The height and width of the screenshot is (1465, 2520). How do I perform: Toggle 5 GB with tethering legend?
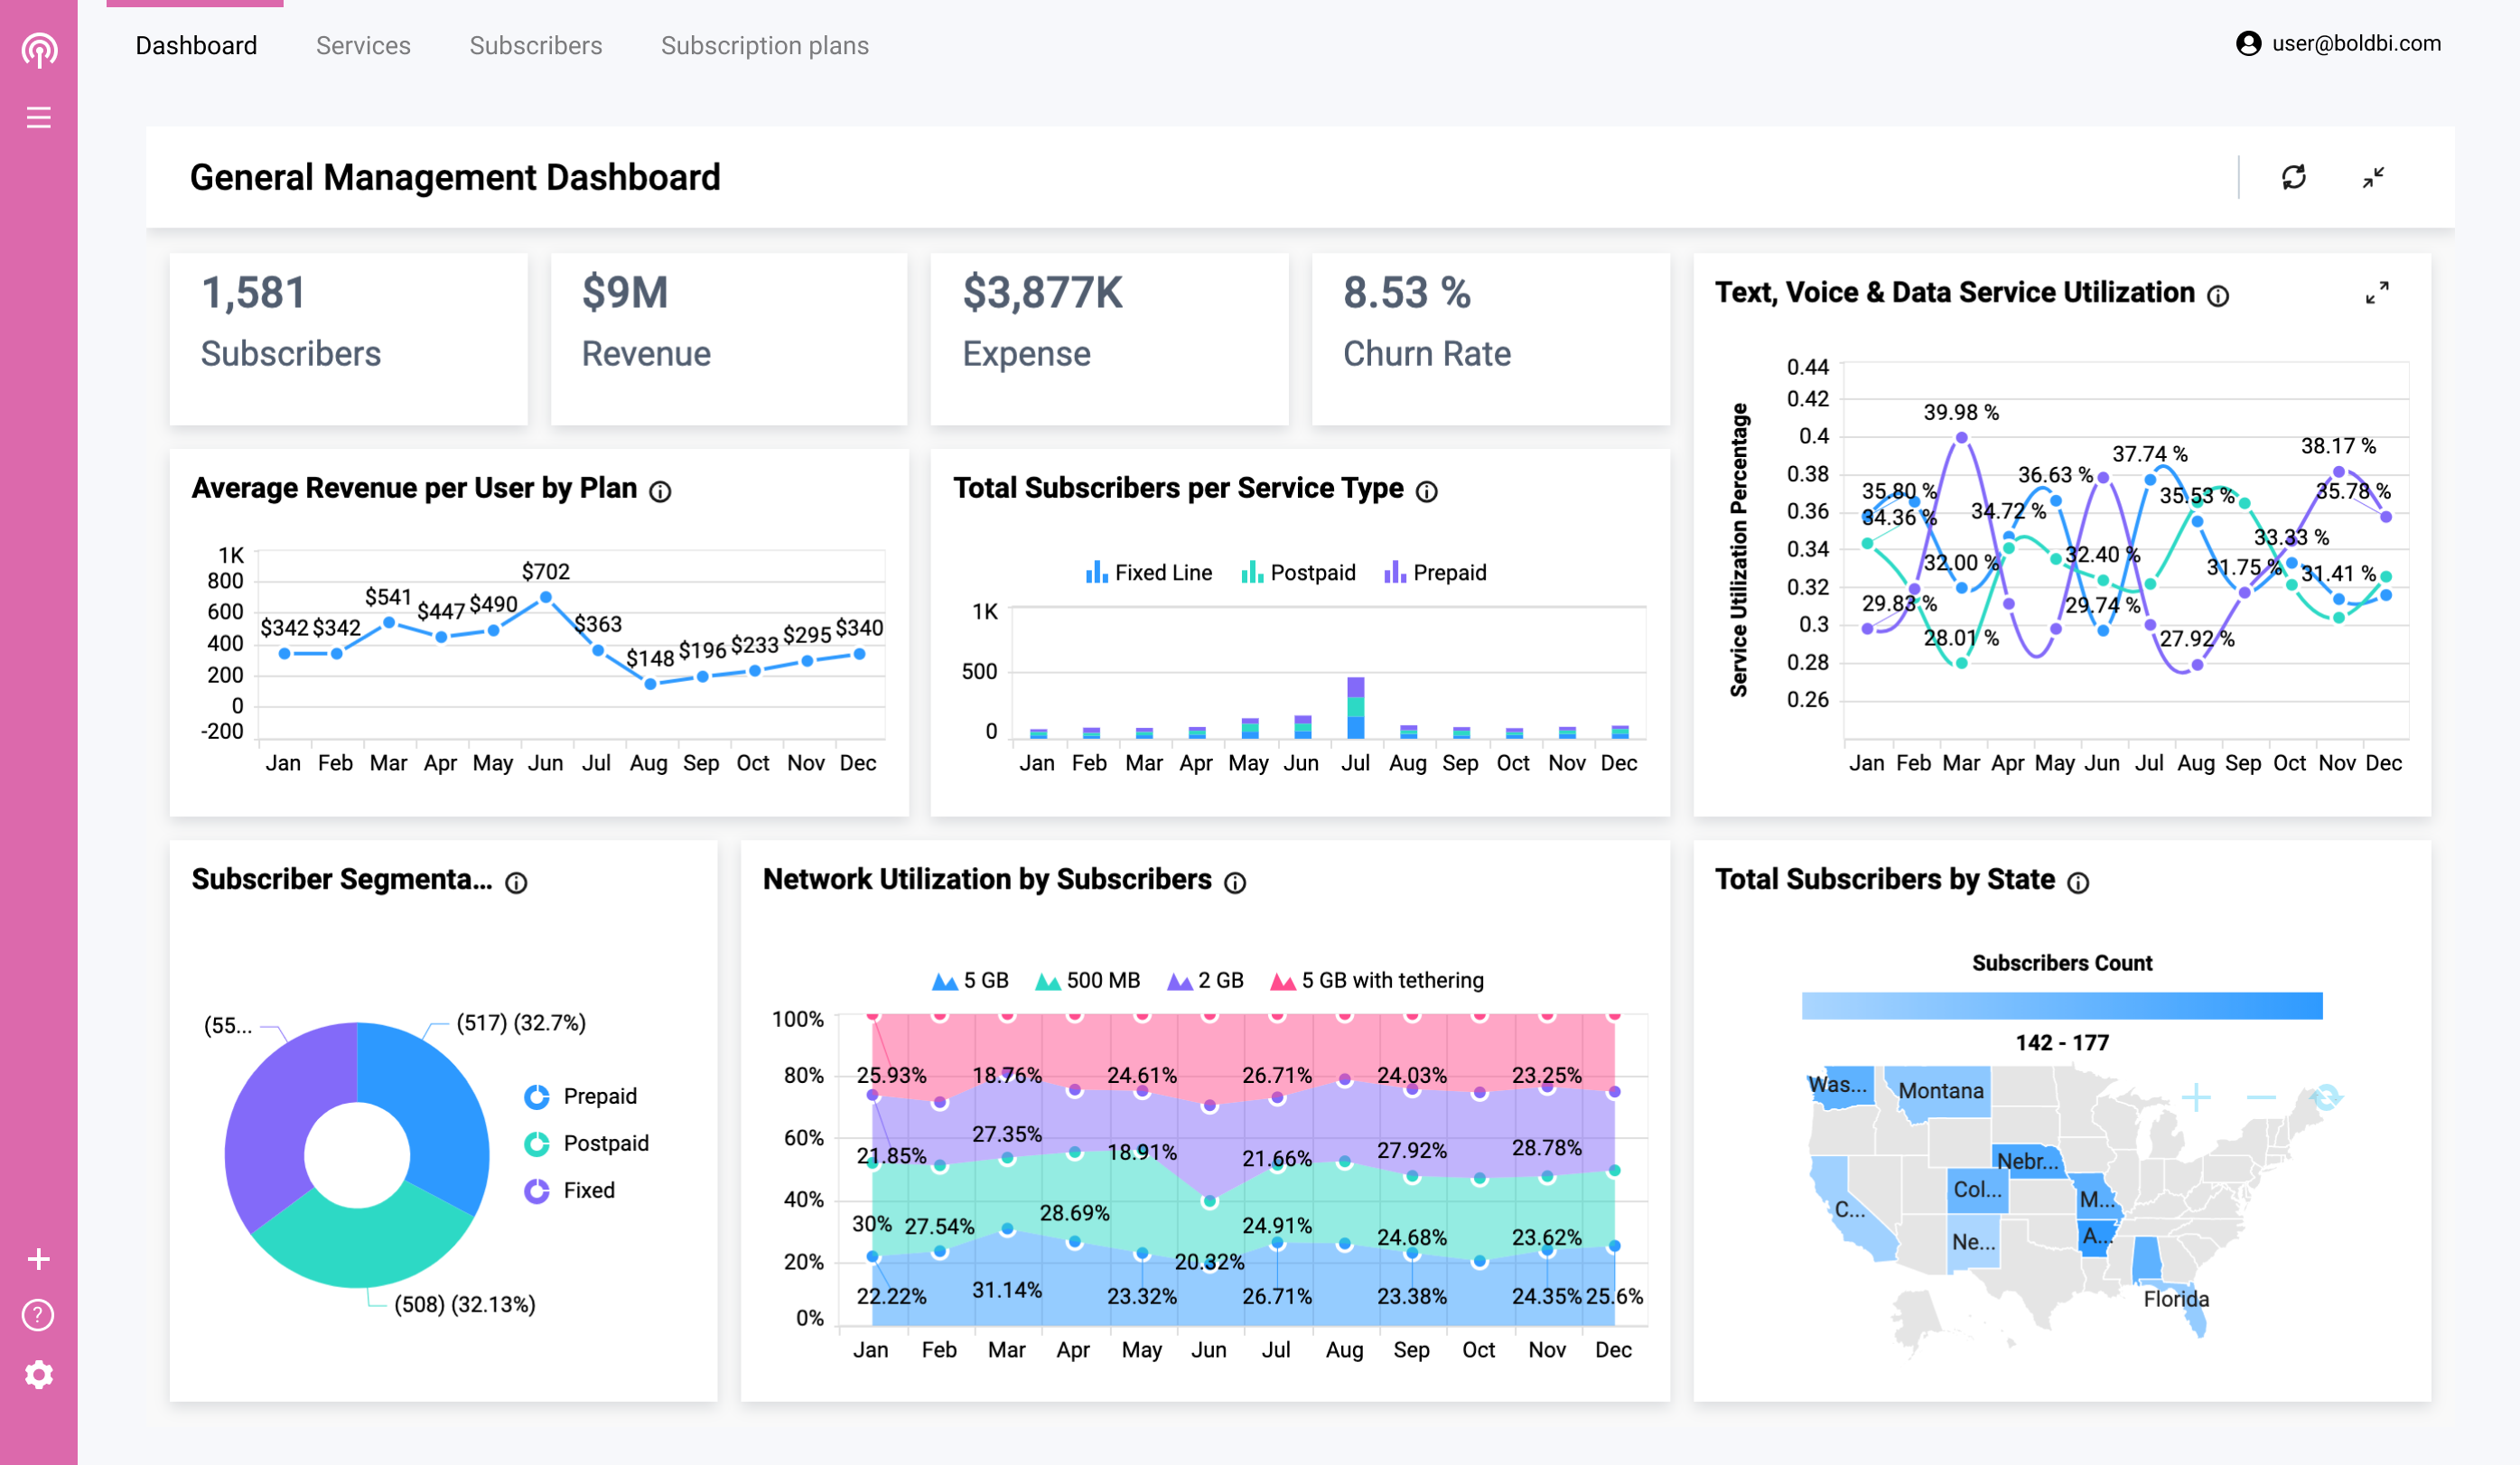tap(1377, 980)
